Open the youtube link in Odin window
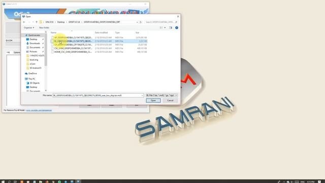Image resolution: width=325 pixels, height=183 pixels. click(x=39, y=110)
